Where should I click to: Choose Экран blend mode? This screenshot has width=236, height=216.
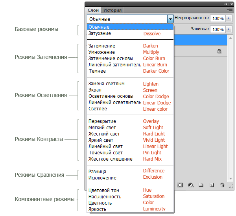pyautogui.click(x=130, y=90)
